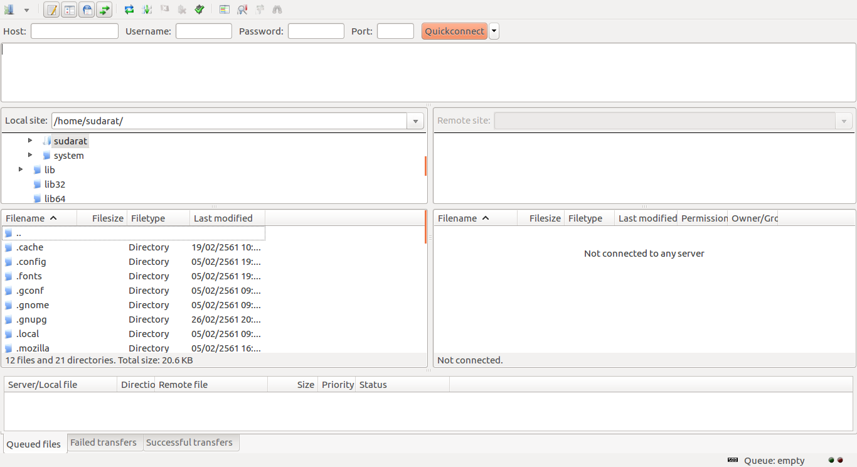Toggle the local directory tree view

pyautogui.click(x=69, y=9)
